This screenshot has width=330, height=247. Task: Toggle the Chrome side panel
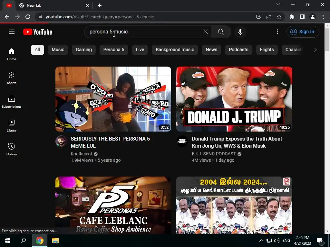tap(302, 17)
